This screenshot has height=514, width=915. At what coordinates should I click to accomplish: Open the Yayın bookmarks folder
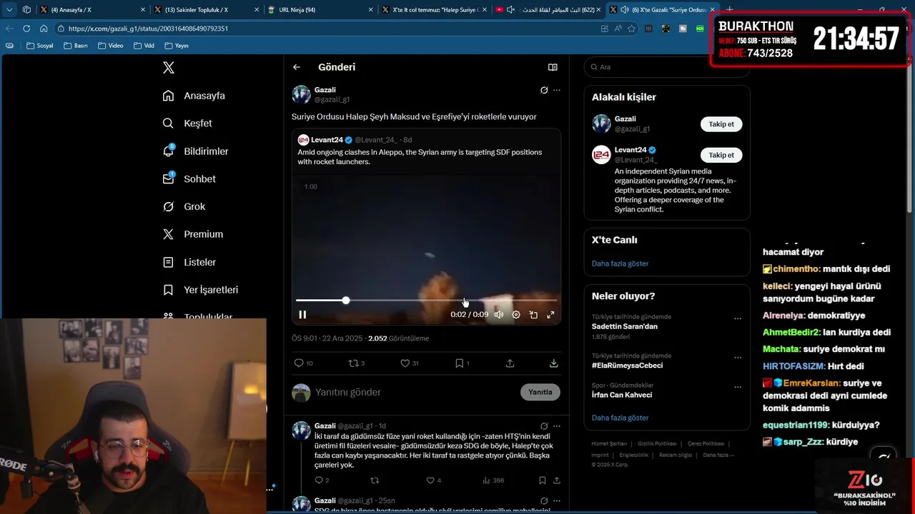pos(177,46)
